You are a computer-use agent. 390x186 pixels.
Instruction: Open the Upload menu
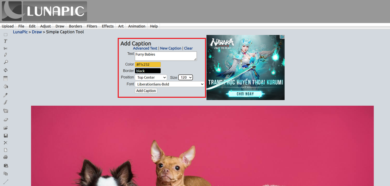8,26
